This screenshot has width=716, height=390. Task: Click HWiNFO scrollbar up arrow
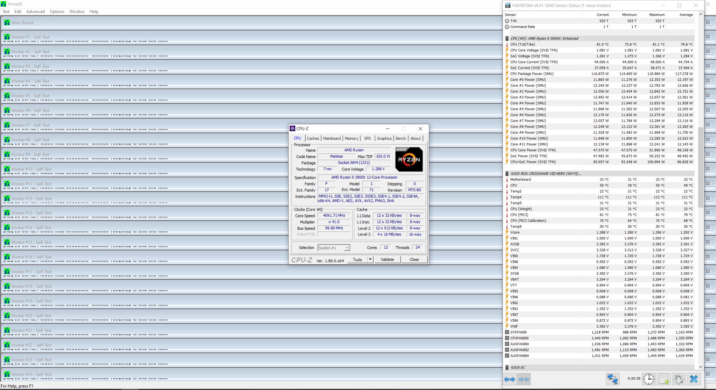[x=701, y=14]
